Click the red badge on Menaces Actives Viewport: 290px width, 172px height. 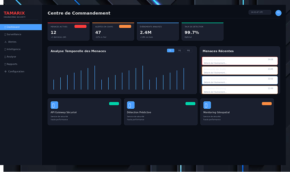(80, 26)
